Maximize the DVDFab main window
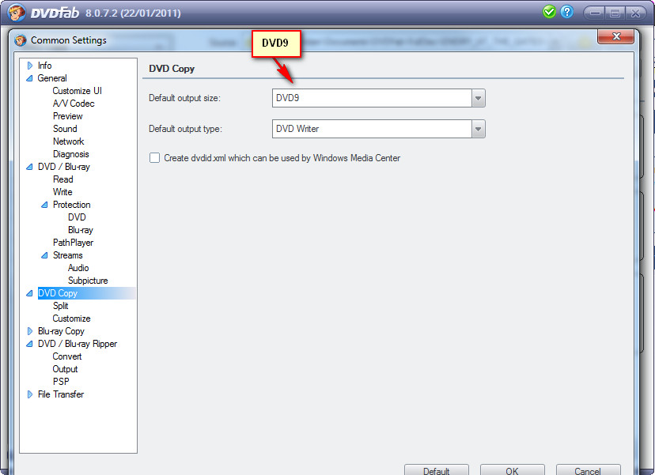Image resolution: width=655 pixels, height=475 pixels. pos(615,13)
